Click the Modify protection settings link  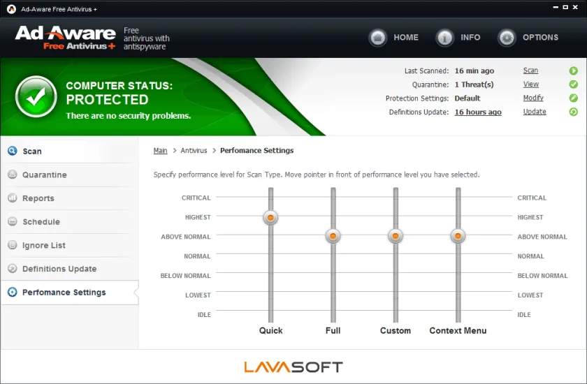coord(533,98)
